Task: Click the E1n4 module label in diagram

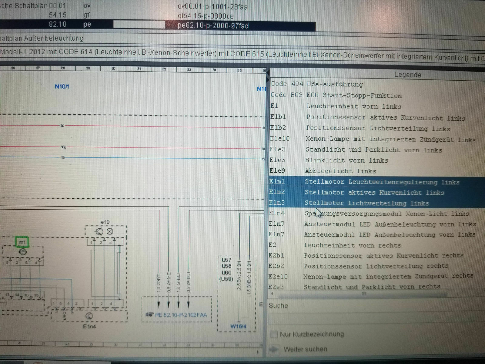Action: (90, 327)
